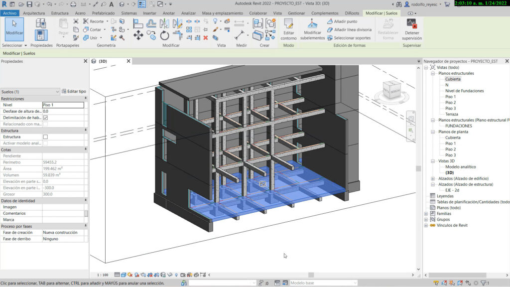This screenshot has width=510, height=287.
Task: Collapse the Restricciones properties section
Action: pyautogui.click(x=86, y=99)
